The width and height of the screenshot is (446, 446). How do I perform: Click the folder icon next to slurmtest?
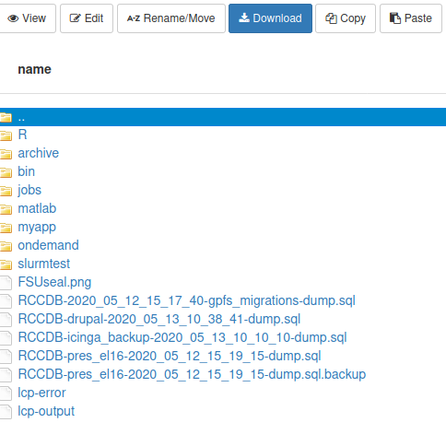coord(6,264)
